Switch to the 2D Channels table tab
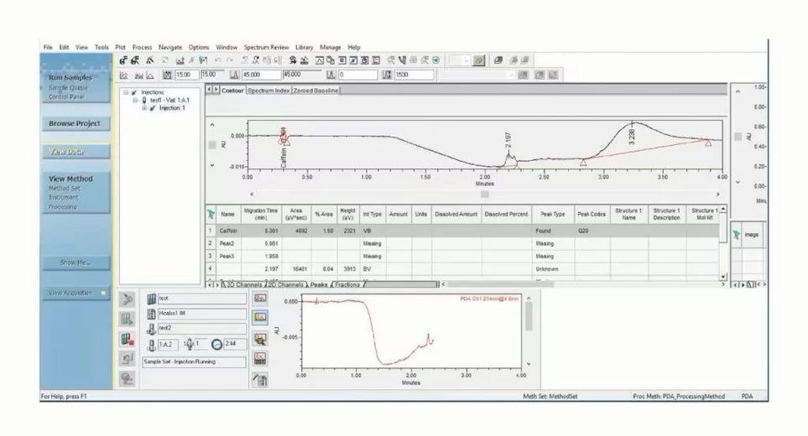This screenshot has width=808, height=436. point(285,284)
